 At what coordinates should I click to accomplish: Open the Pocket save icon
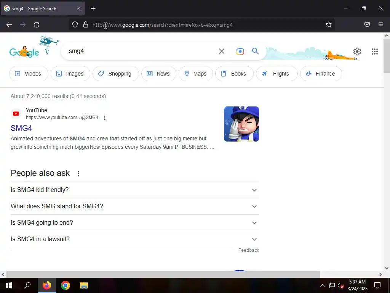(x=367, y=24)
